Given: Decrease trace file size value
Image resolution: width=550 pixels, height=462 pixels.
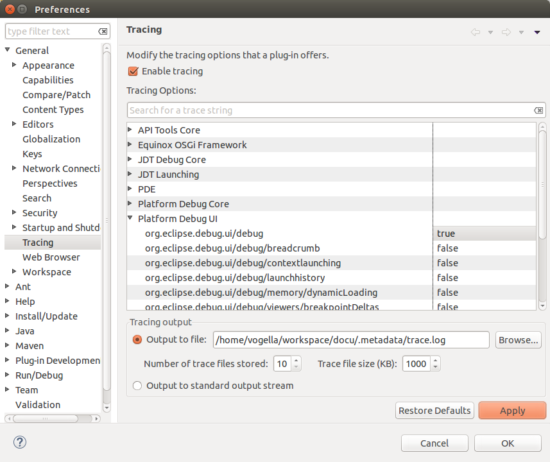Looking at the screenshot, I should (435, 367).
